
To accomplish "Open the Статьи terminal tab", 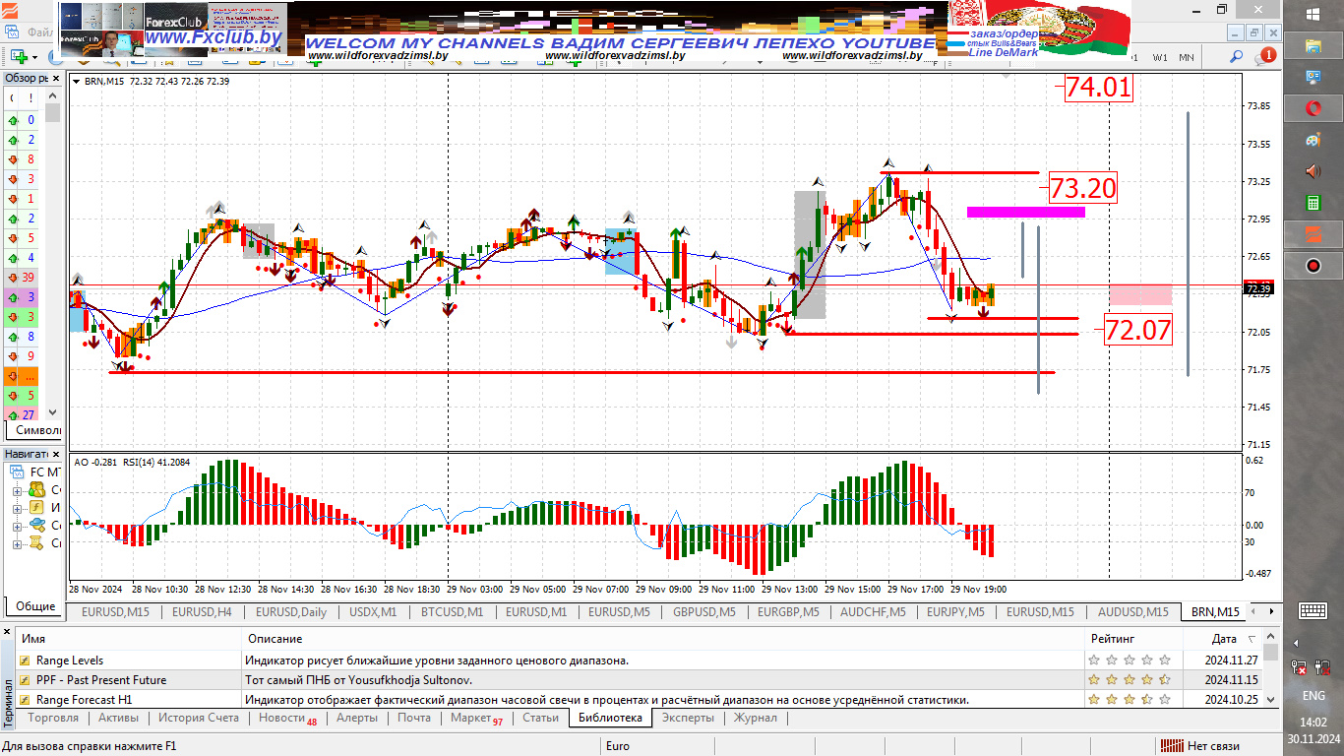I will [540, 718].
